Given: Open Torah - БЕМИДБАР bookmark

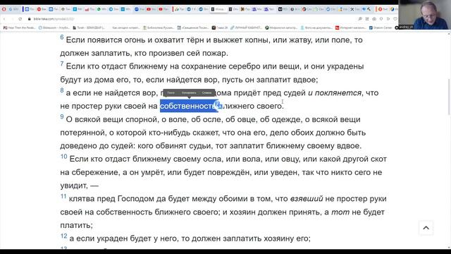Looking at the screenshot, I should (89, 28).
